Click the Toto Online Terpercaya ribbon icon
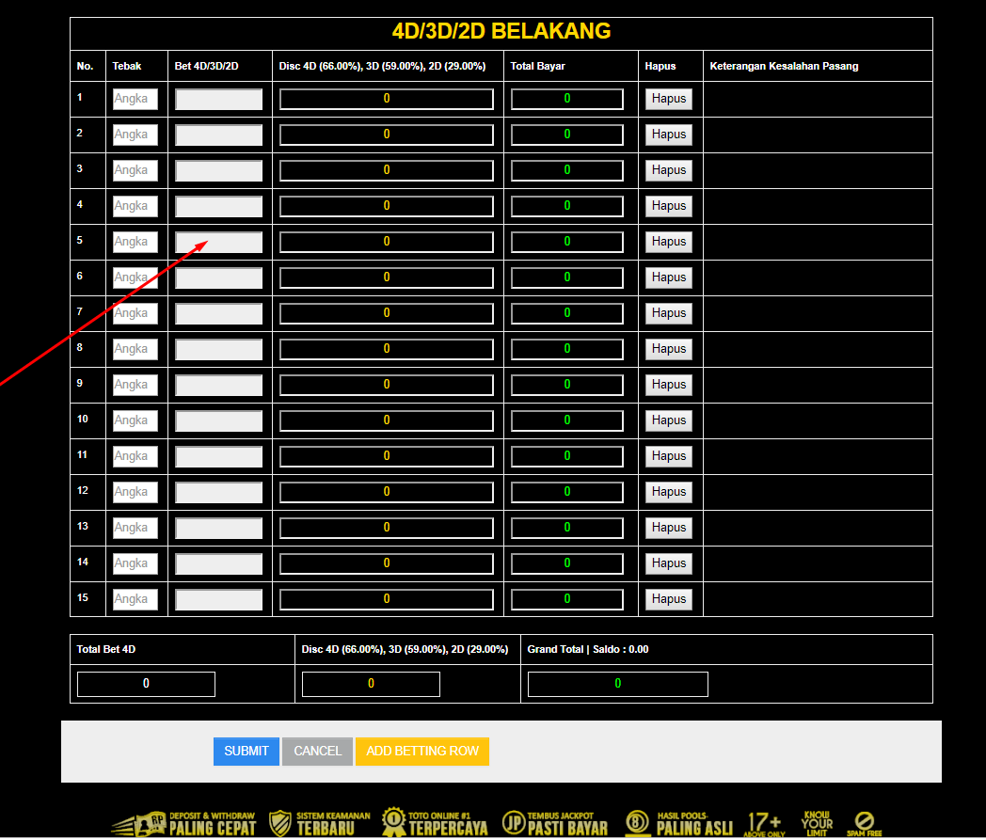 point(393,822)
